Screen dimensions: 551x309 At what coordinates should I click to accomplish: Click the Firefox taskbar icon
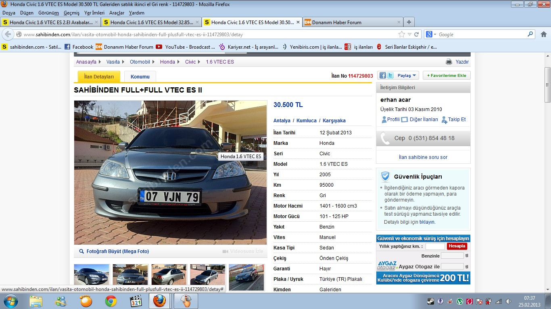[159, 301]
